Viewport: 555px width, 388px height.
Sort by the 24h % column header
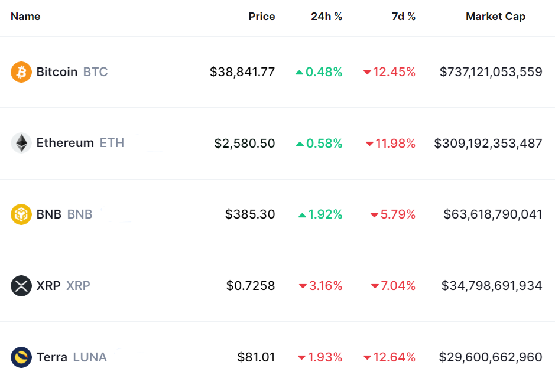(326, 17)
